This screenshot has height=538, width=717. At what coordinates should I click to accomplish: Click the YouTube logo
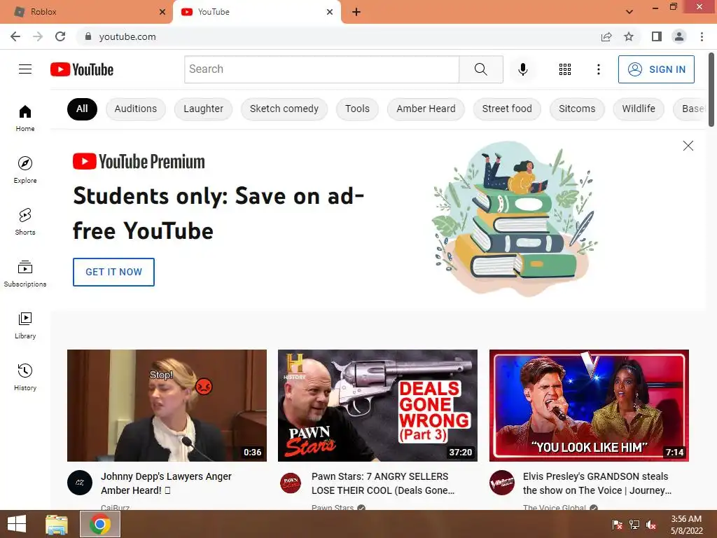[82, 69]
